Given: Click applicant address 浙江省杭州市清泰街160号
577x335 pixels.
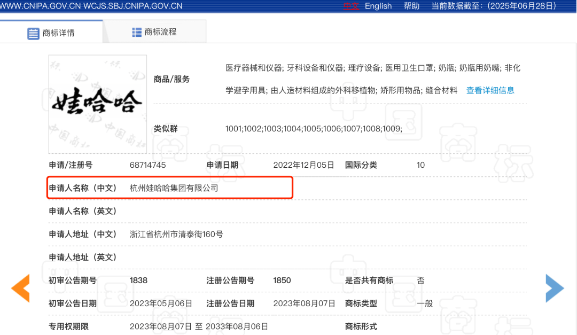Looking at the screenshot, I should (x=176, y=234).
